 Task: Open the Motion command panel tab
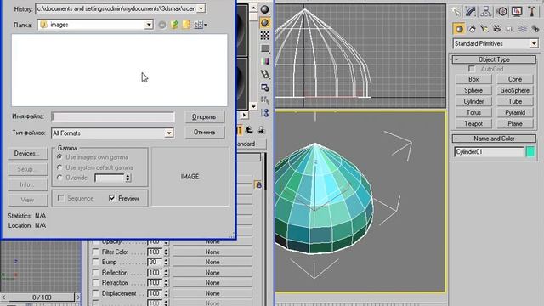pyautogui.click(x=501, y=11)
